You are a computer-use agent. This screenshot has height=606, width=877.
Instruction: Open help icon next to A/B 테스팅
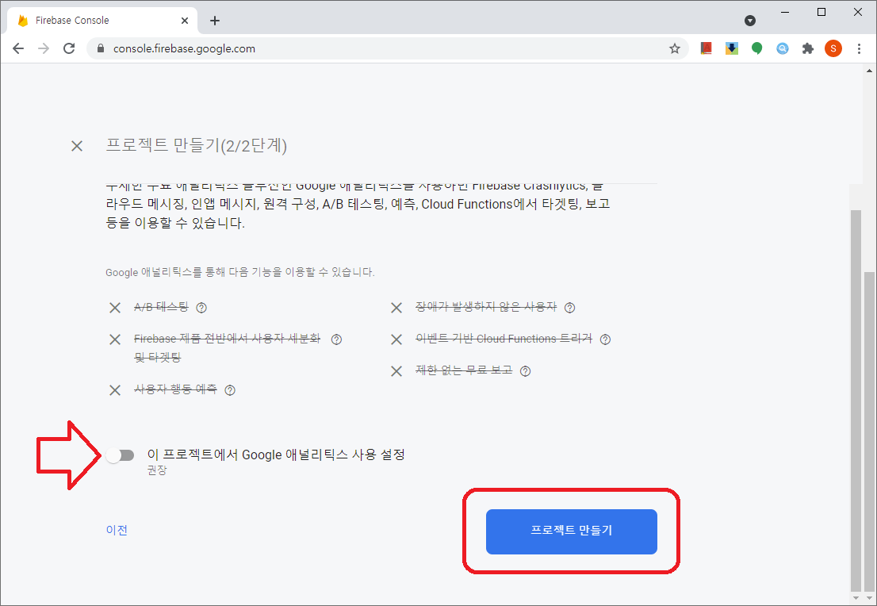coord(202,308)
